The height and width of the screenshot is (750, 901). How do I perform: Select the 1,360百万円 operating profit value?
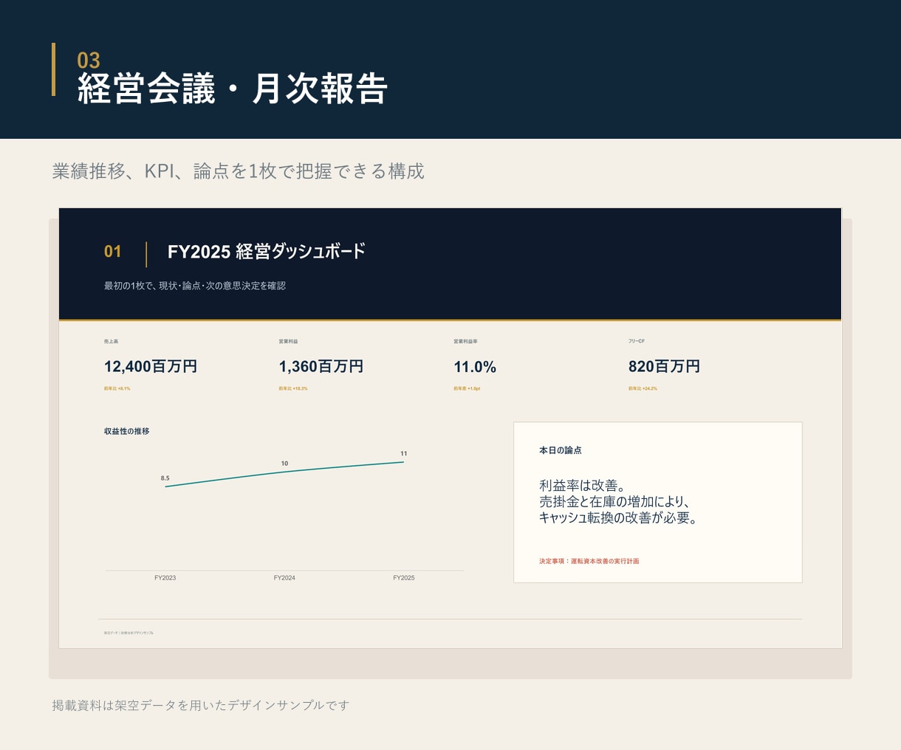pos(321,367)
